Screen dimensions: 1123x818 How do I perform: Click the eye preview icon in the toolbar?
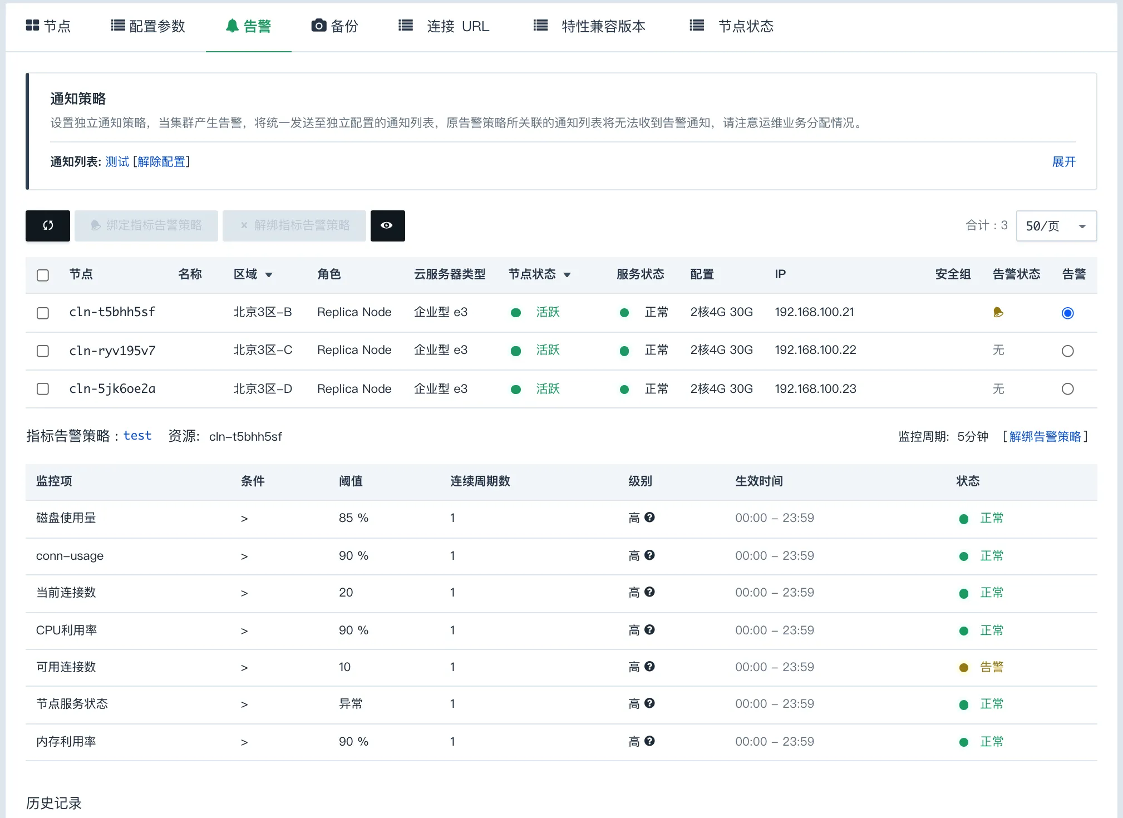point(387,225)
